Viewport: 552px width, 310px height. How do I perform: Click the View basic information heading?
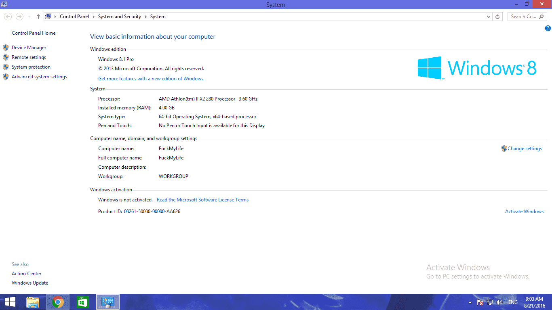coord(153,37)
